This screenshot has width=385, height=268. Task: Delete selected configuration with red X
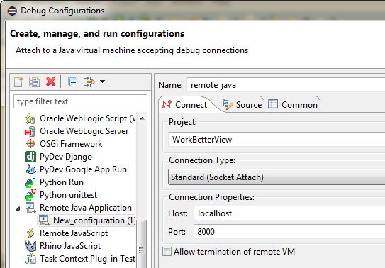[50, 82]
